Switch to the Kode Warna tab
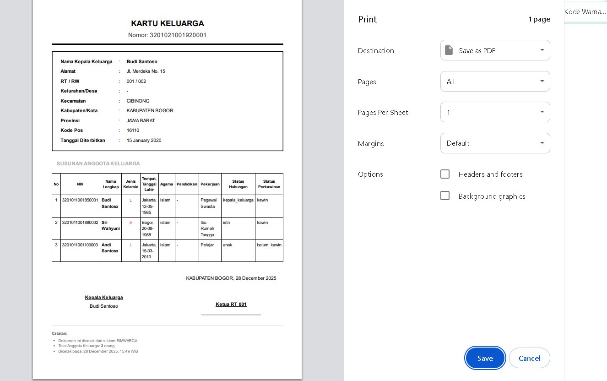This screenshot has width=607, height=381. coord(585,12)
